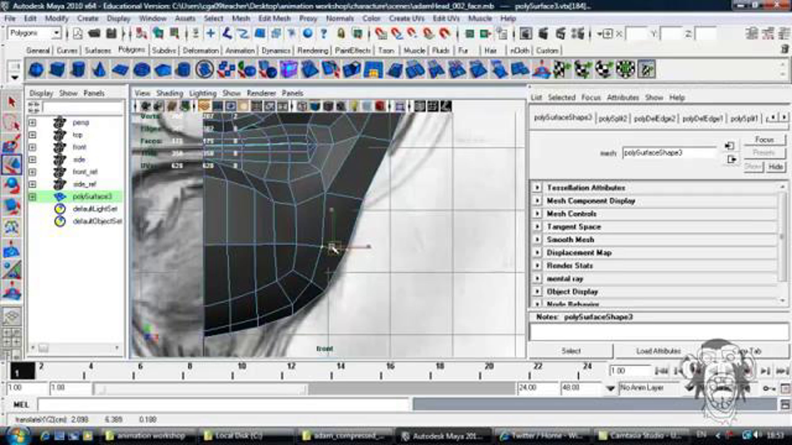Screen dimensions: 792x445
Task: Click the Save Scene disk icon
Action: [x=112, y=34]
